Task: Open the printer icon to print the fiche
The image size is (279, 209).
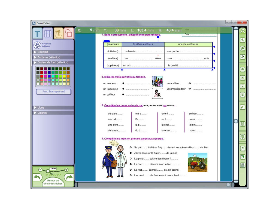Action: pos(242,165)
